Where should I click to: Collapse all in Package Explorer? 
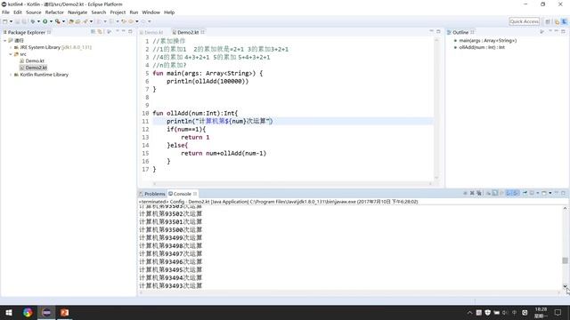(x=93, y=32)
